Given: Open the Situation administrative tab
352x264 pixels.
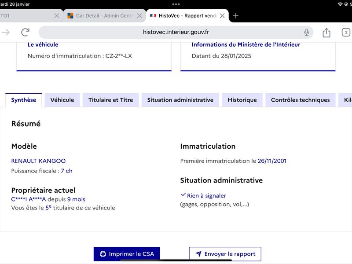Looking at the screenshot, I should click(180, 100).
